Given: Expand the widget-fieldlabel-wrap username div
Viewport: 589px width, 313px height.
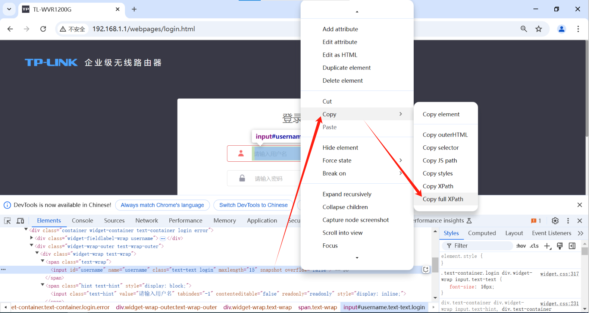Looking at the screenshot, I should click(32, 238).
